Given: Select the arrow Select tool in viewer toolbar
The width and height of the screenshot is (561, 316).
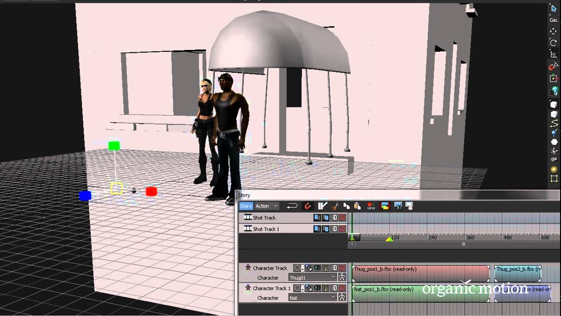Looking at the screenshot, I should coord(553,9).
